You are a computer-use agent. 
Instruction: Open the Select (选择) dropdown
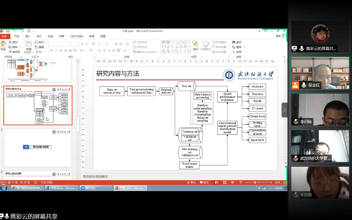tap(238, 52)
